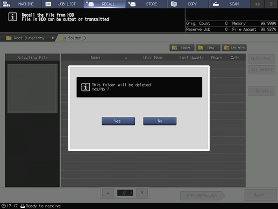Open the SCAN tab
This screenshot has height=209, width=278.
tap(230, 4)
